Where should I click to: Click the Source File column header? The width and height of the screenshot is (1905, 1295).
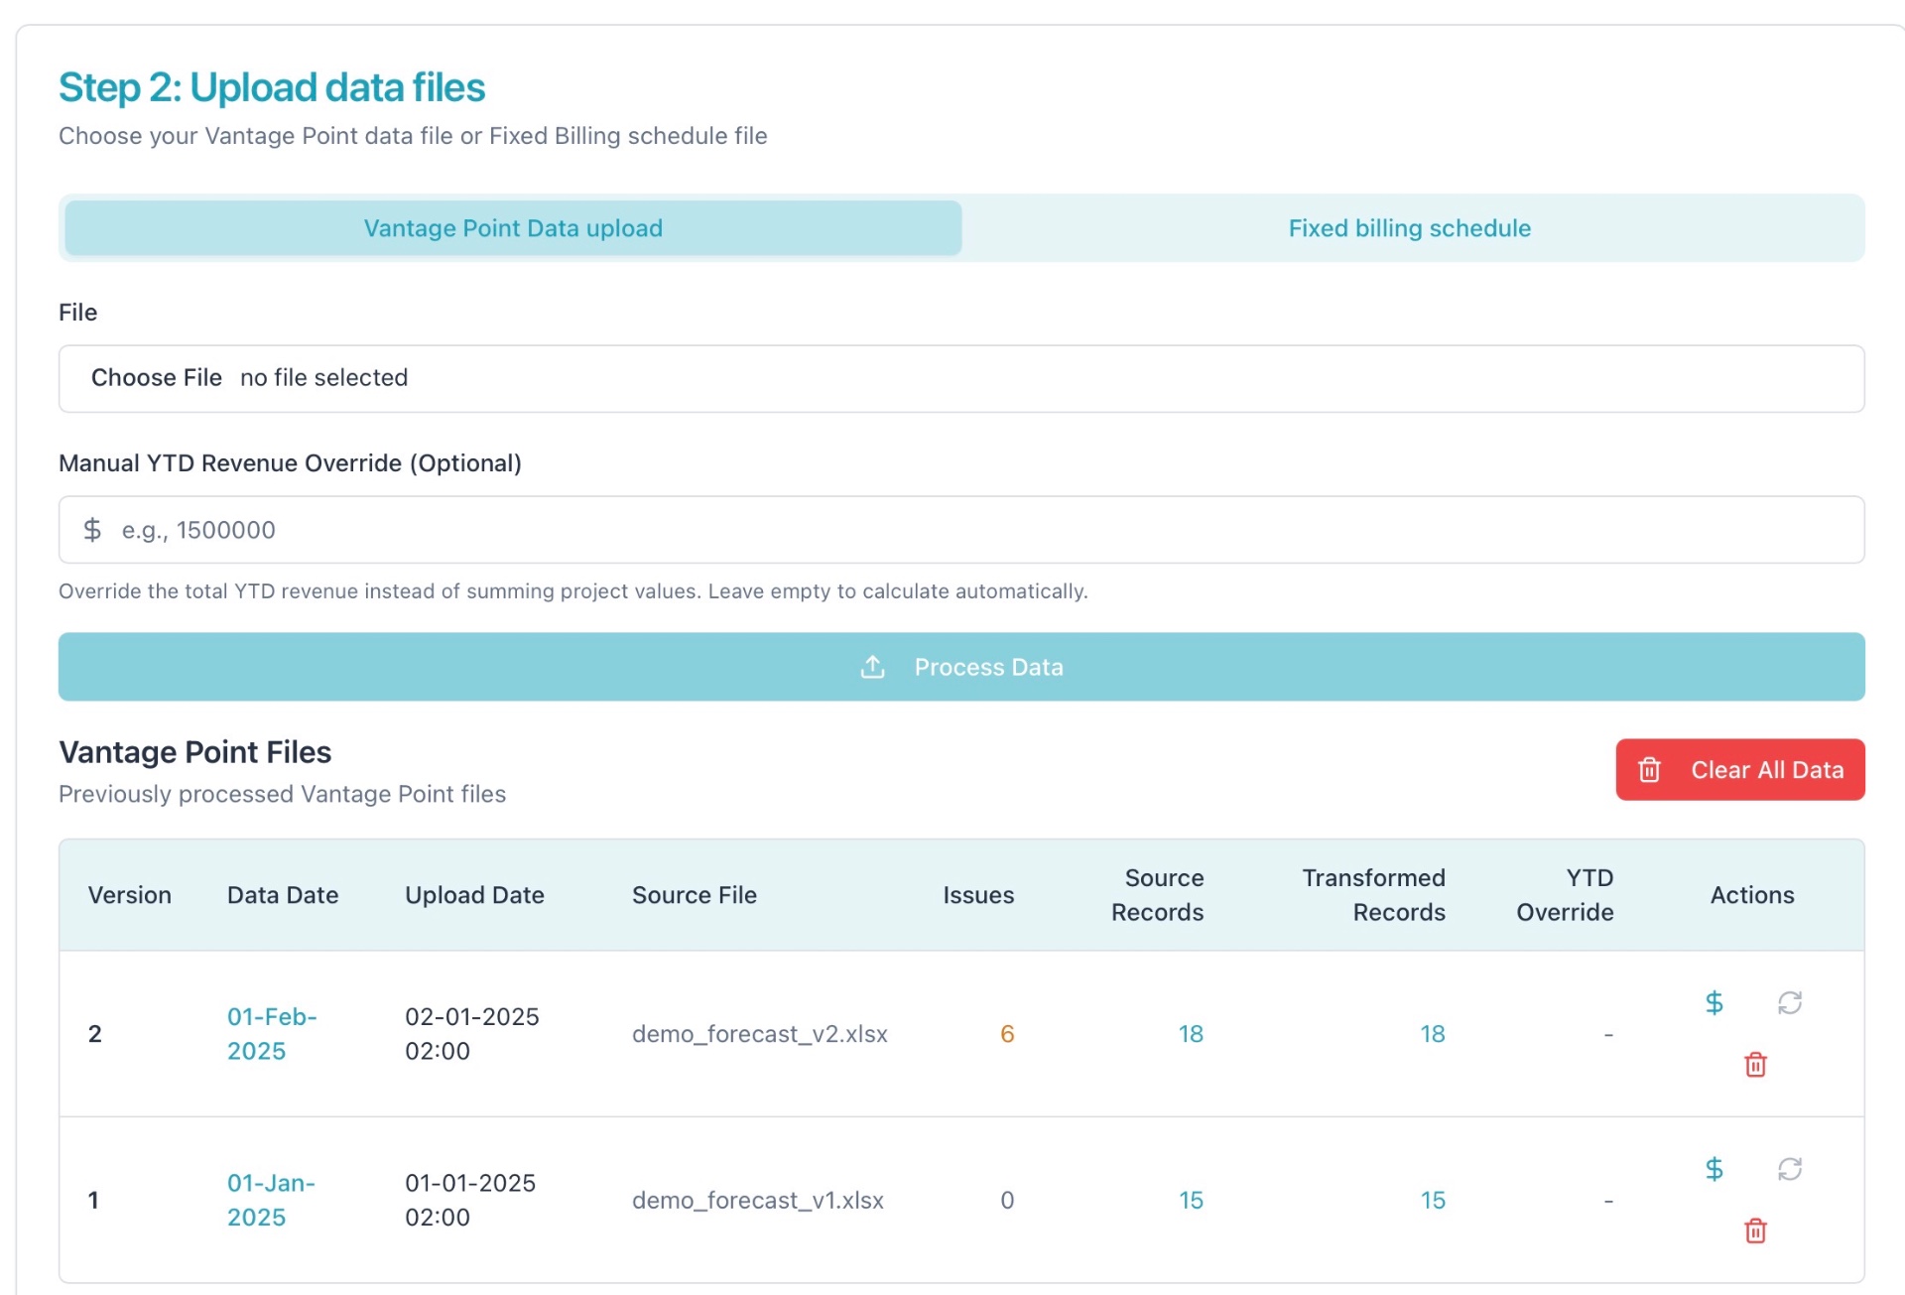click(695, 895)
